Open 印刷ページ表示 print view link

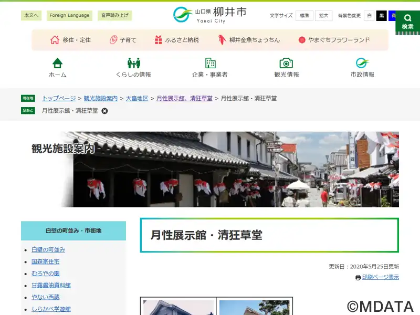pyautogui.click(x=380, y=277)
